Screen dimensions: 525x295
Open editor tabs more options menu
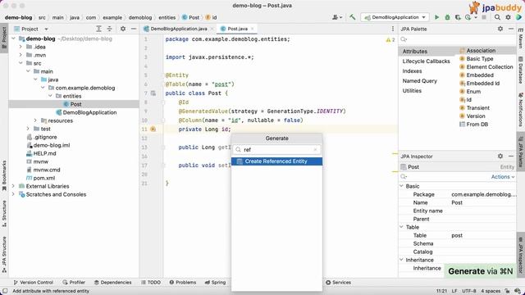pos(392,29)
